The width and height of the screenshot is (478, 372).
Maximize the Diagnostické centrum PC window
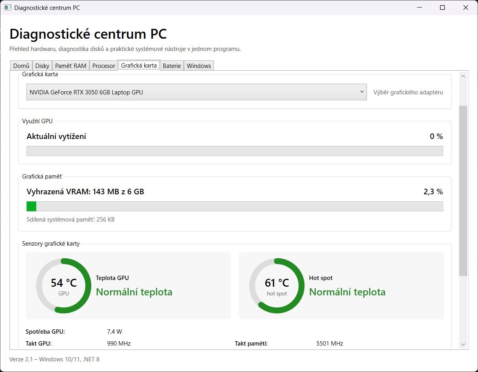pos(442,8)
